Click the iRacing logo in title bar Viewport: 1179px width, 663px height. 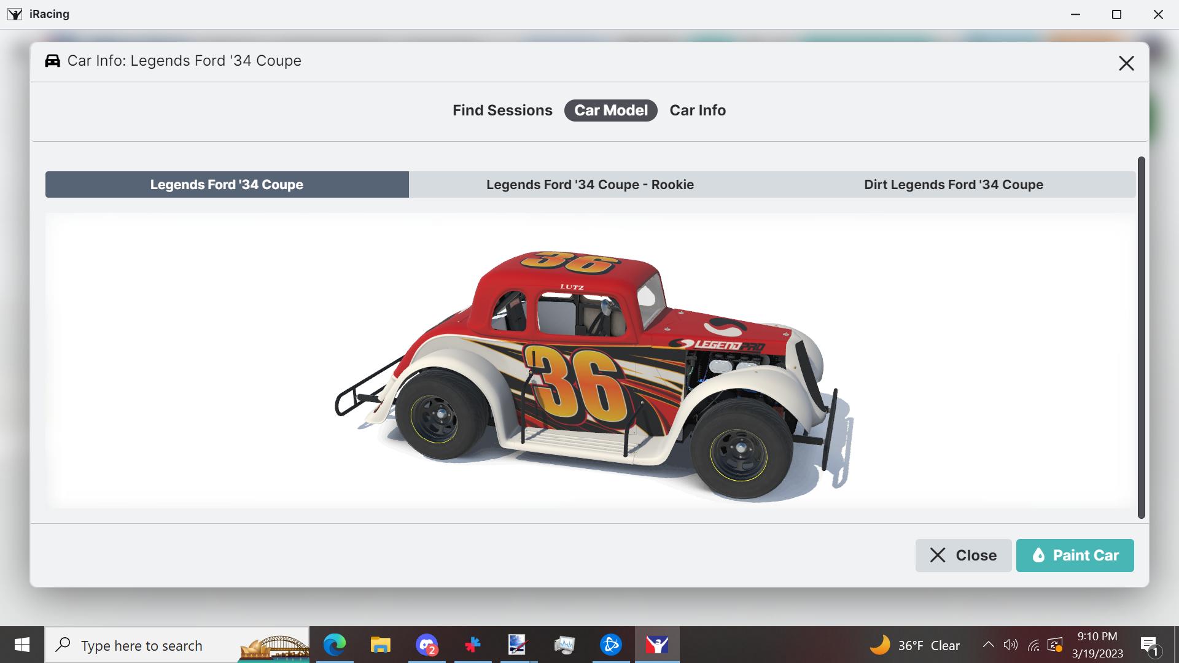click(x=15, y=14)
